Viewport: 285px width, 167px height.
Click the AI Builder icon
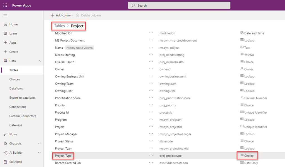(x=5, y=153)
